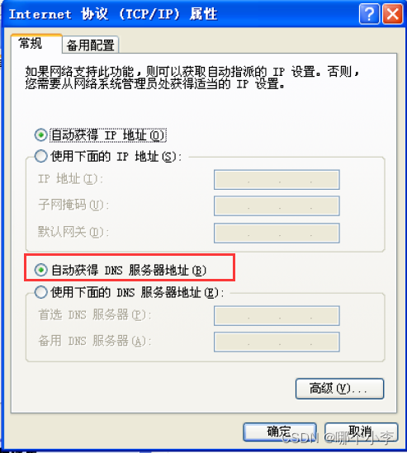Click the IP 地址 input field
The width and height of the screenshot is (407, 453).
click(277, 180)
